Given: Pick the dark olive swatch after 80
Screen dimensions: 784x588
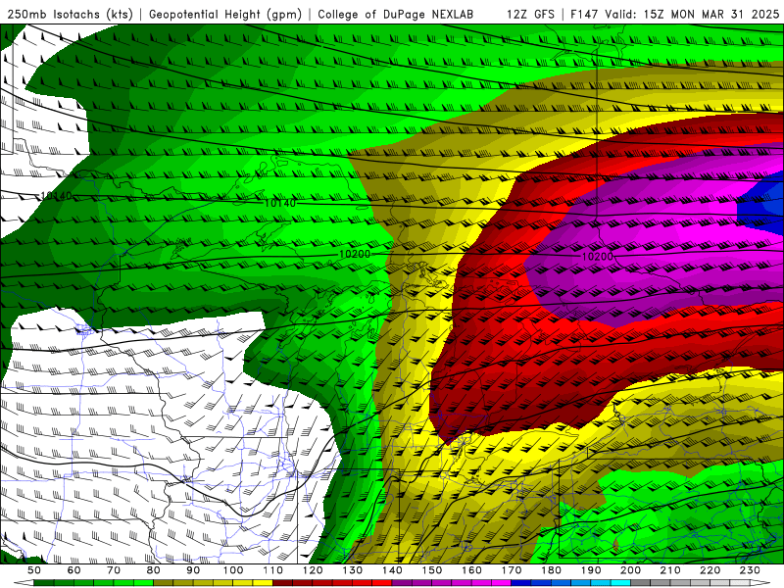Looking at the screenshot, I should [163, 582].
